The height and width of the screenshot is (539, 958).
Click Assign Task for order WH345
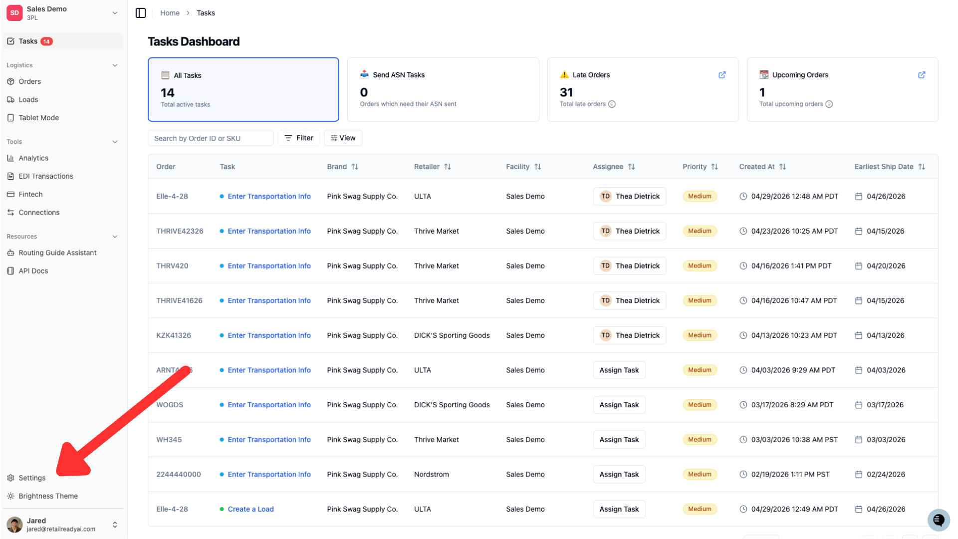[619, 440]
